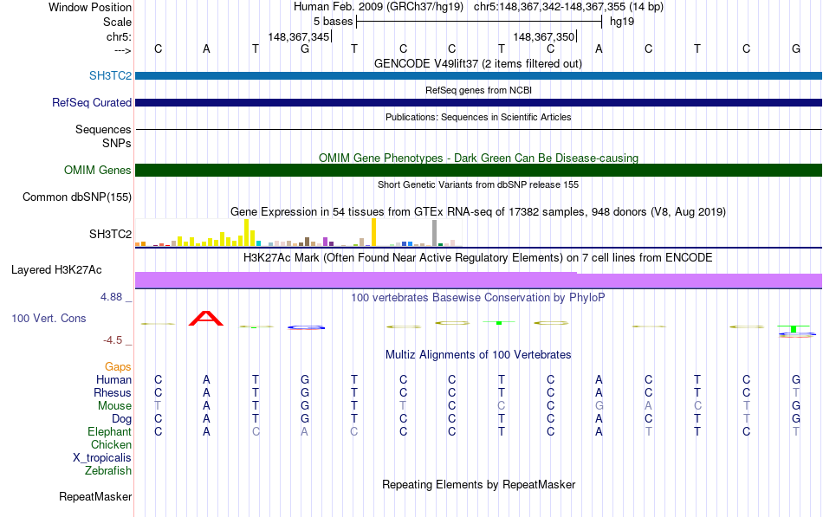
Task: Click the SNPs publications track label
Action: [x=117, y=143]
